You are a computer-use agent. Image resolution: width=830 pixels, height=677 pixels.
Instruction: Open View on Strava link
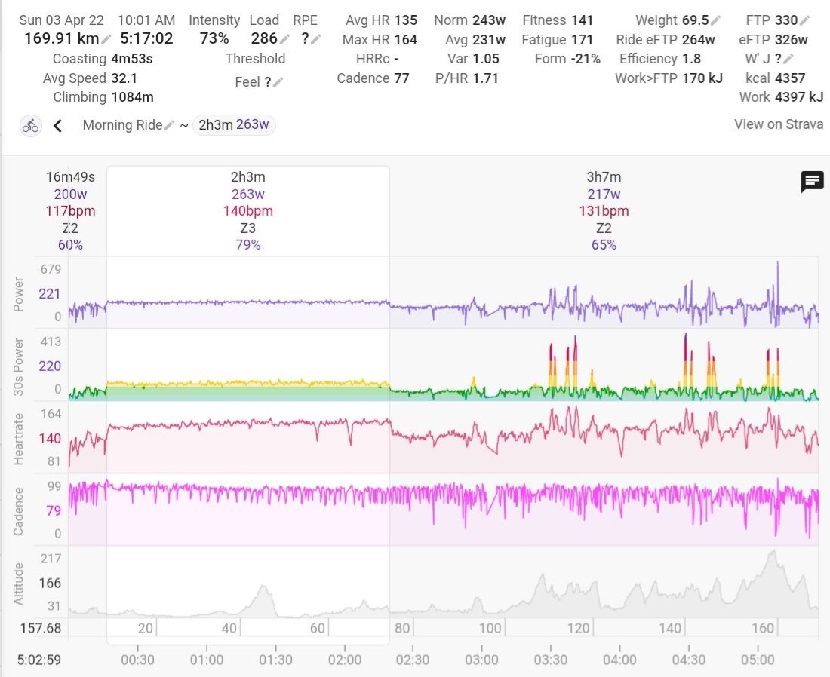click(778, 124)
